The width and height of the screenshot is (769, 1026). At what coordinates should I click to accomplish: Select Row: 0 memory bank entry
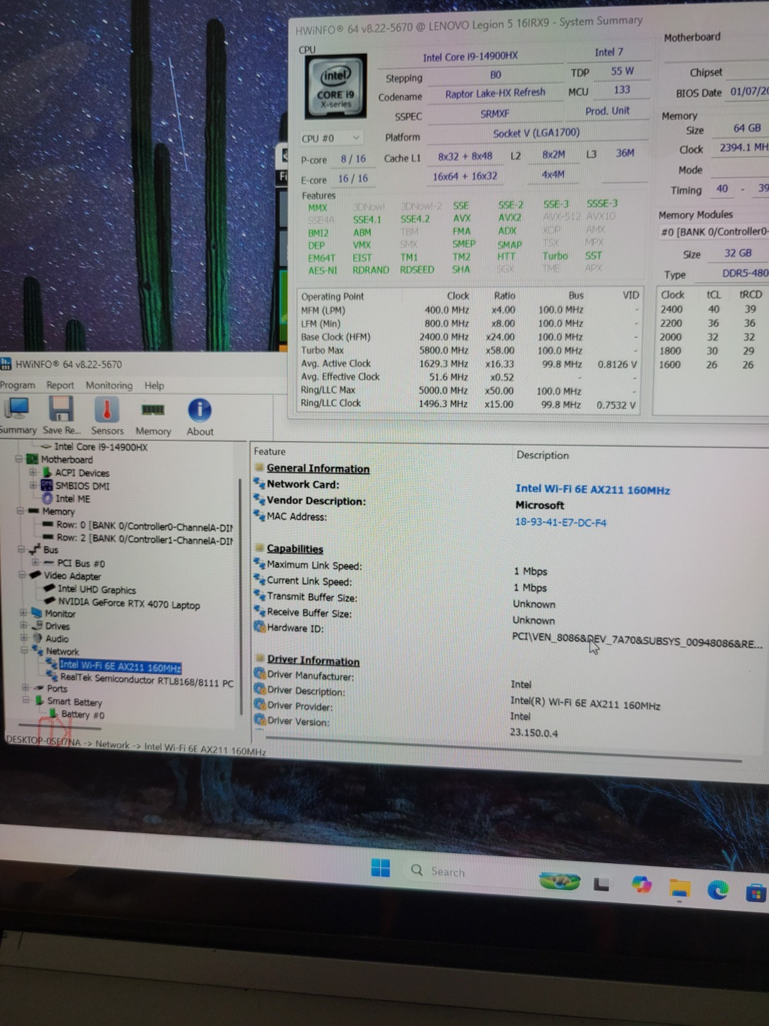(x=144, y=526)
